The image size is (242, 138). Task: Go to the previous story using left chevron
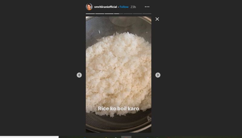[x=79, y=75]
